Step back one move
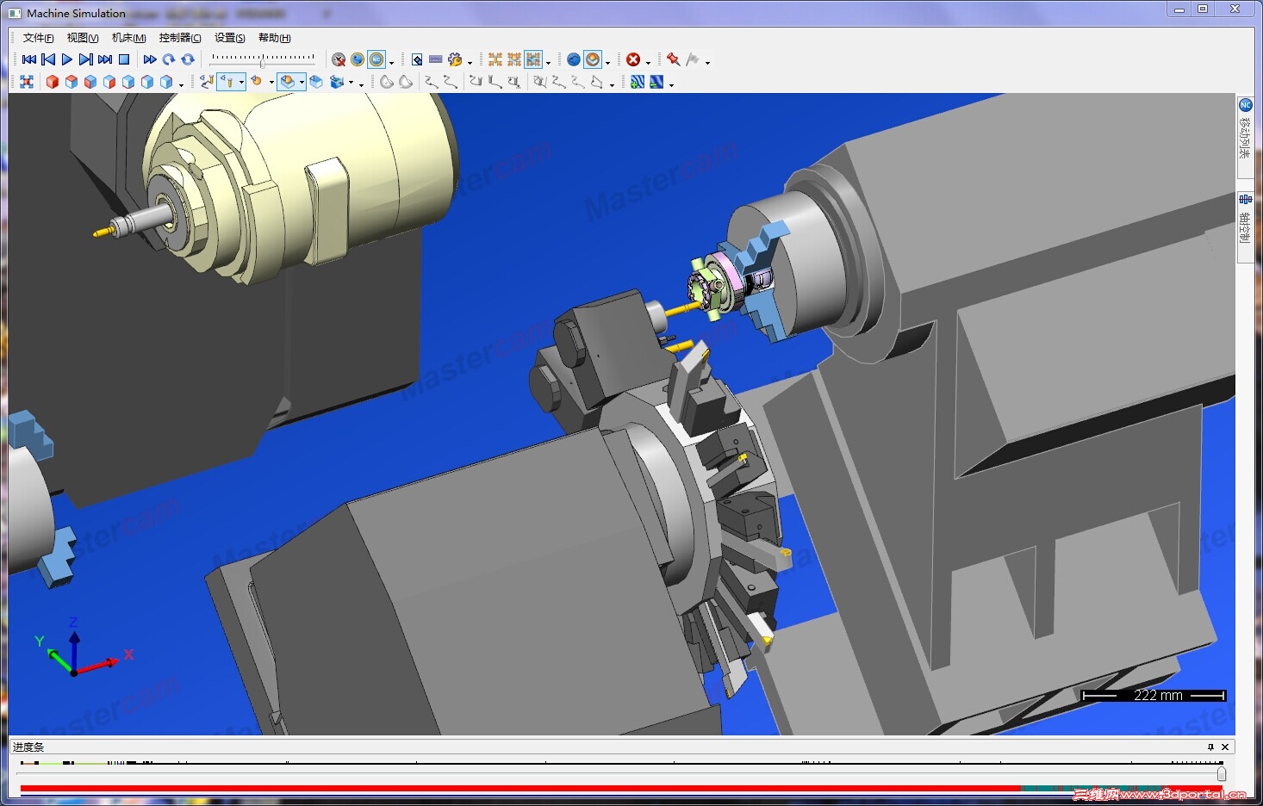 [48, 59]
